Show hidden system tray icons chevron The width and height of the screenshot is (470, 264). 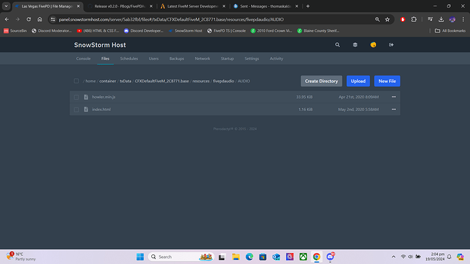click(394, 257)
